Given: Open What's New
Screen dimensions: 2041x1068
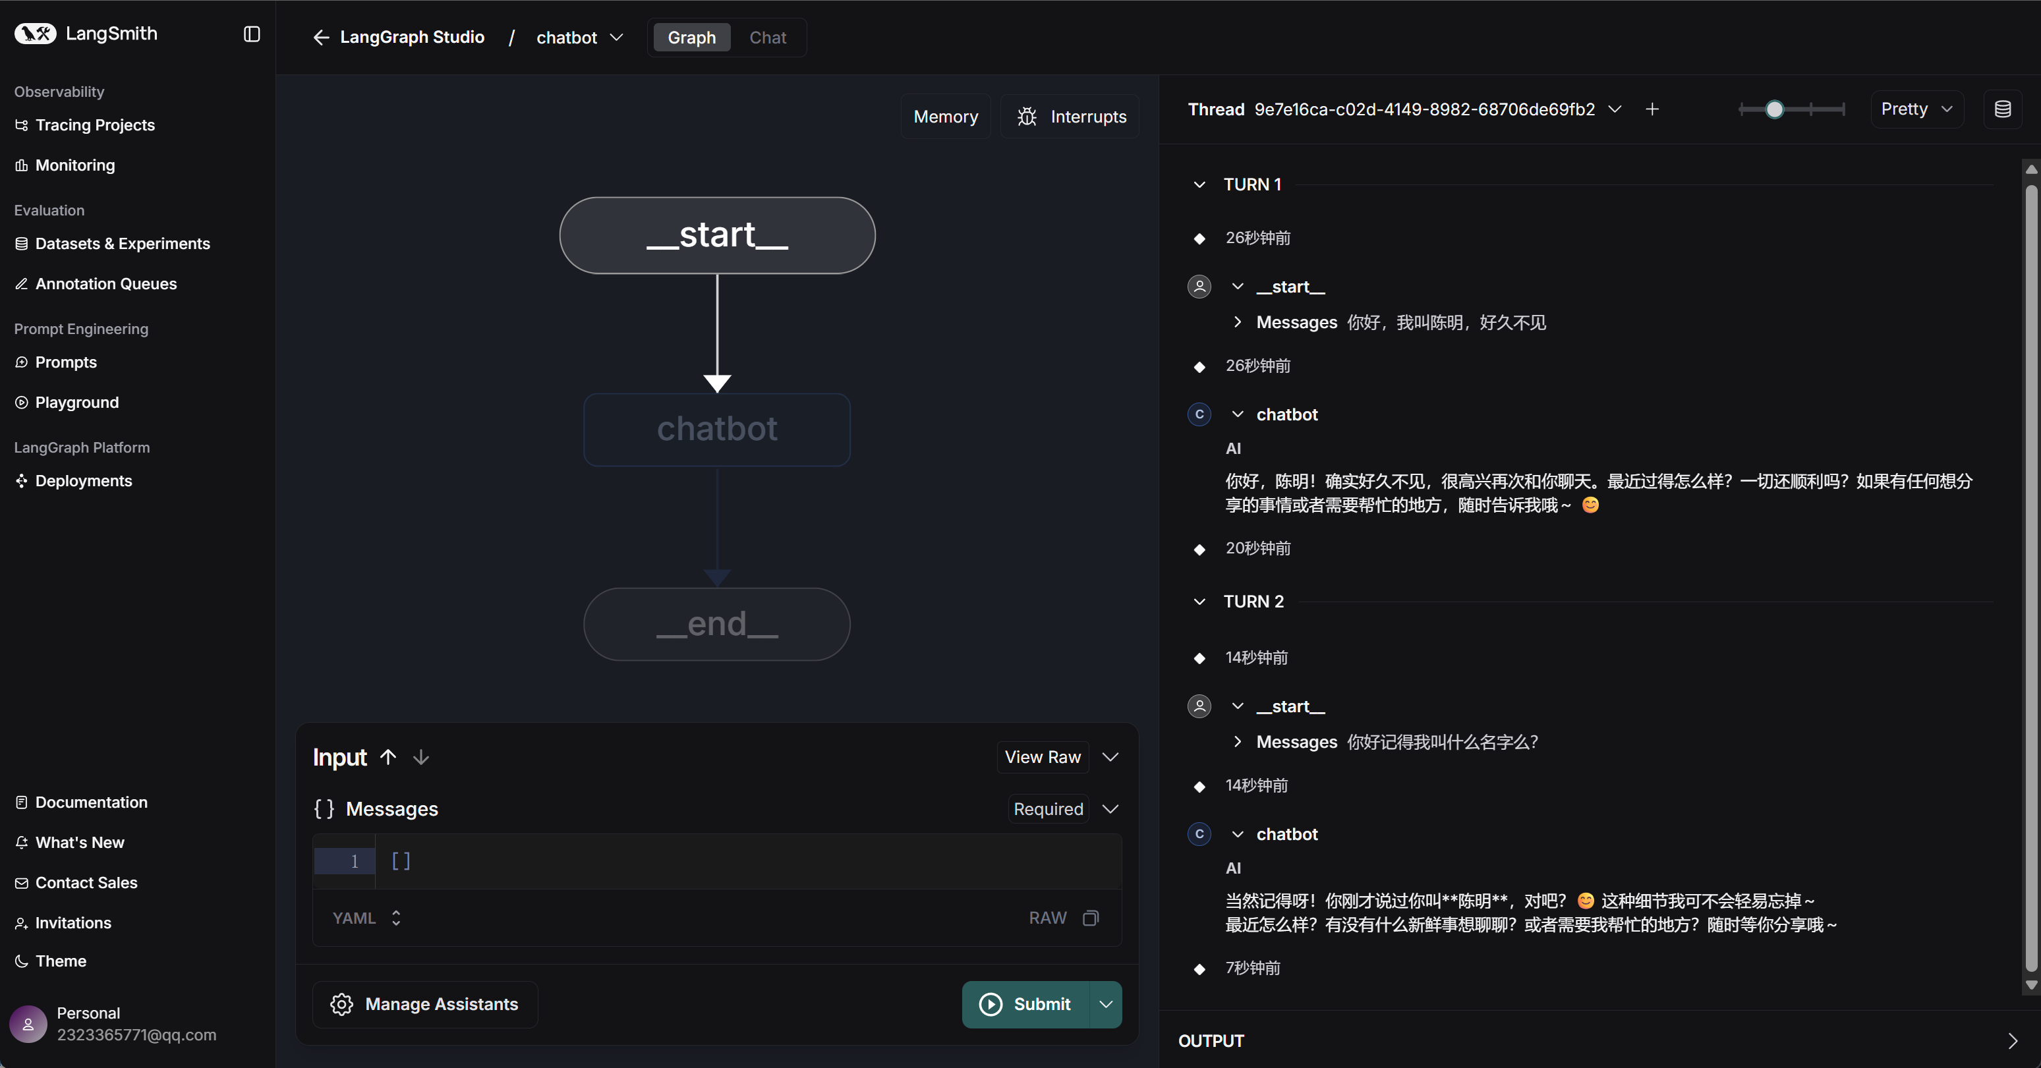Looking at the screenshot, I should click(70, 842).
